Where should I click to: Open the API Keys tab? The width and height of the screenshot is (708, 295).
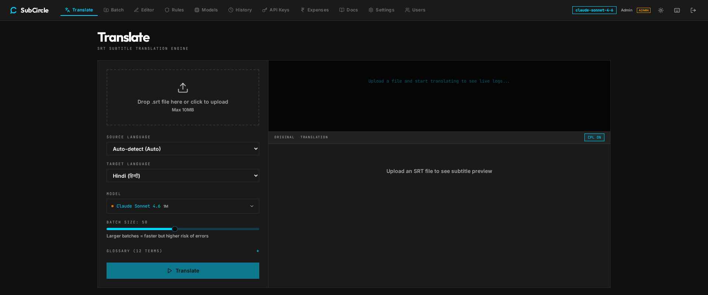click(x=276, y=10)
